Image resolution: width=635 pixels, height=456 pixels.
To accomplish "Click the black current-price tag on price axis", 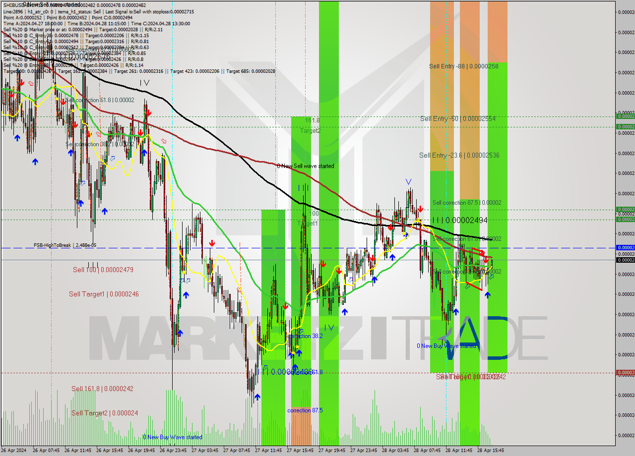I will pyautogui.click(x=625, y=260).
